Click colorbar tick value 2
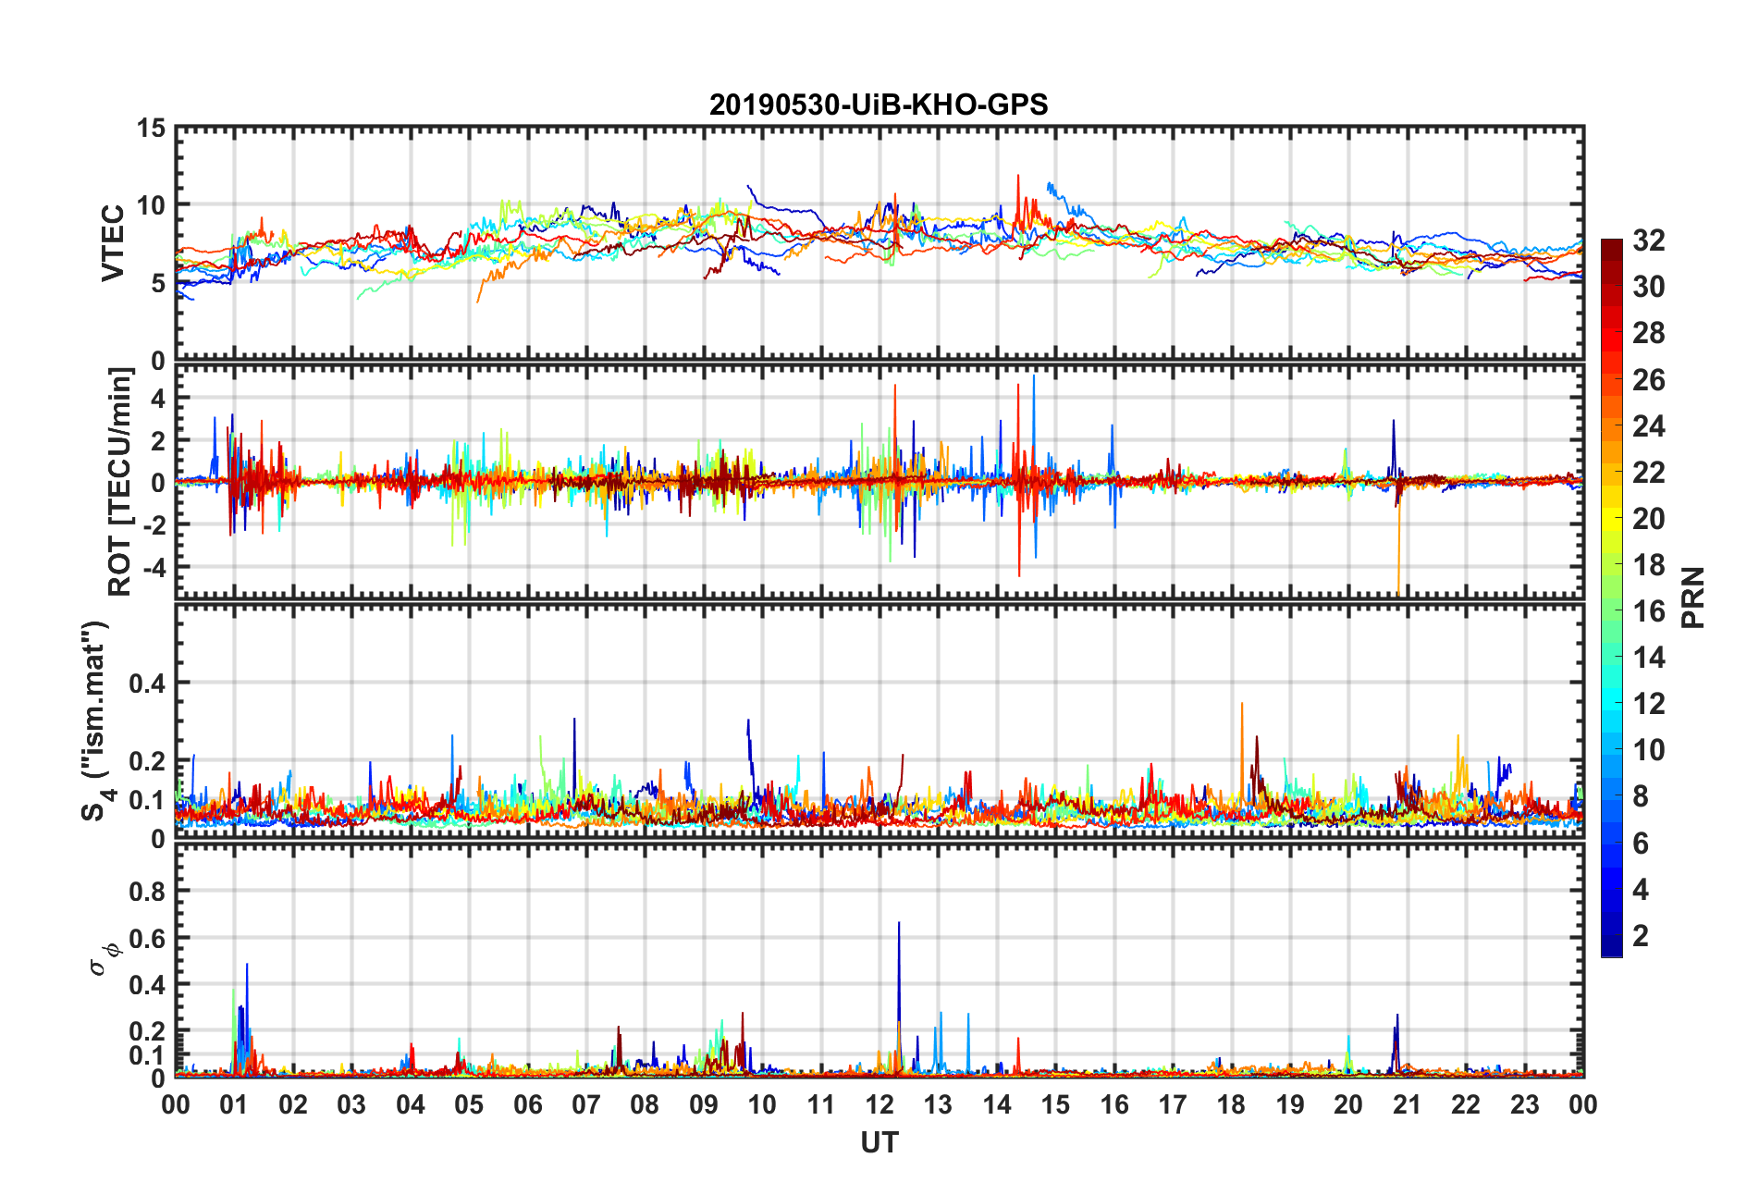 pos(1641,935)
